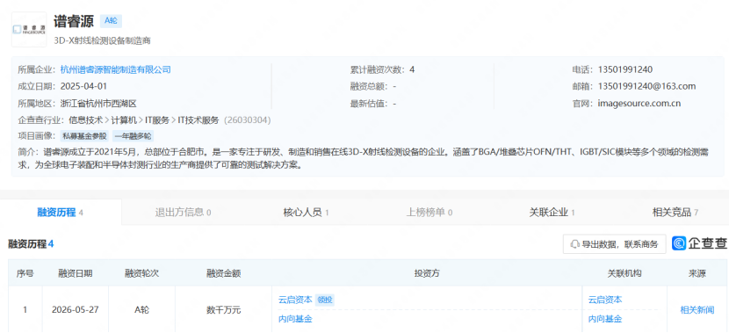Click the 一年融多轮 tag
Viewport: 729px width, 333px height.
tap(133, 136)
